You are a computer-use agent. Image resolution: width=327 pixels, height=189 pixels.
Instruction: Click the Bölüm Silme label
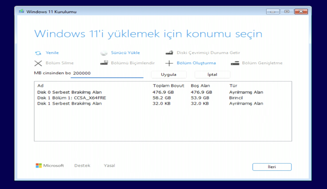pyautogui.click(x=60, y=63)
